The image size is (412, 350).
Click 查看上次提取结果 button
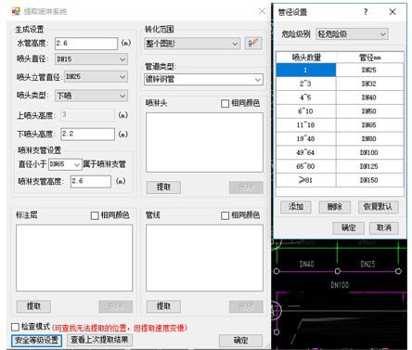(x=99, y=340)
